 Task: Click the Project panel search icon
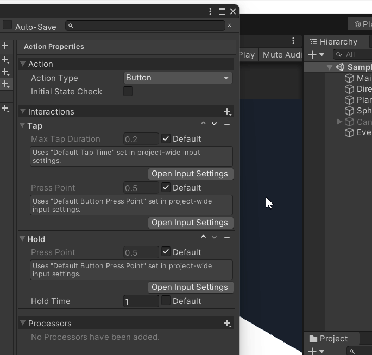(352, 351)
